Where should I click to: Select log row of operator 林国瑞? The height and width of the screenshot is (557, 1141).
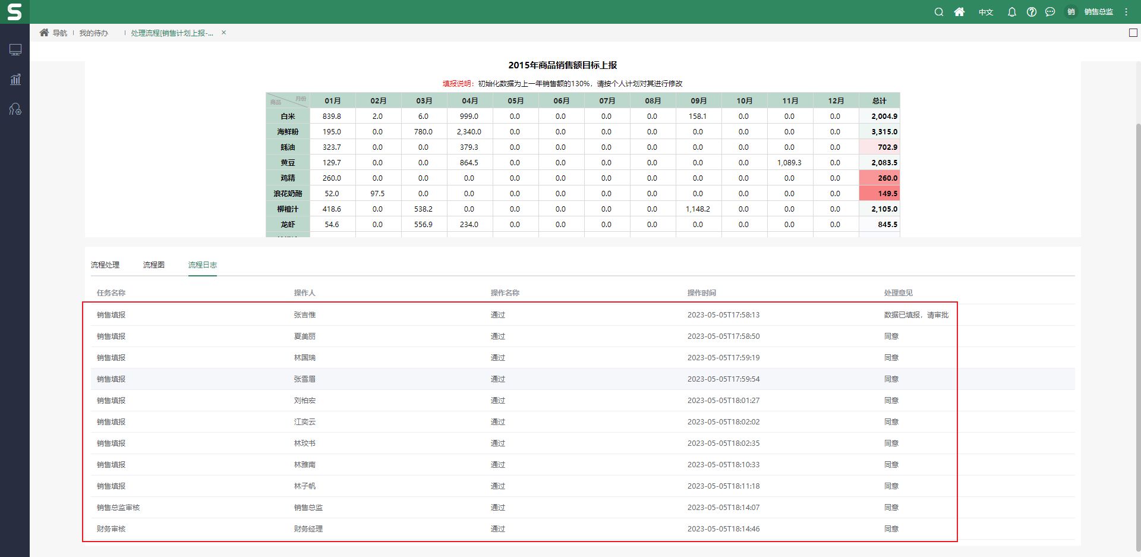583,358
